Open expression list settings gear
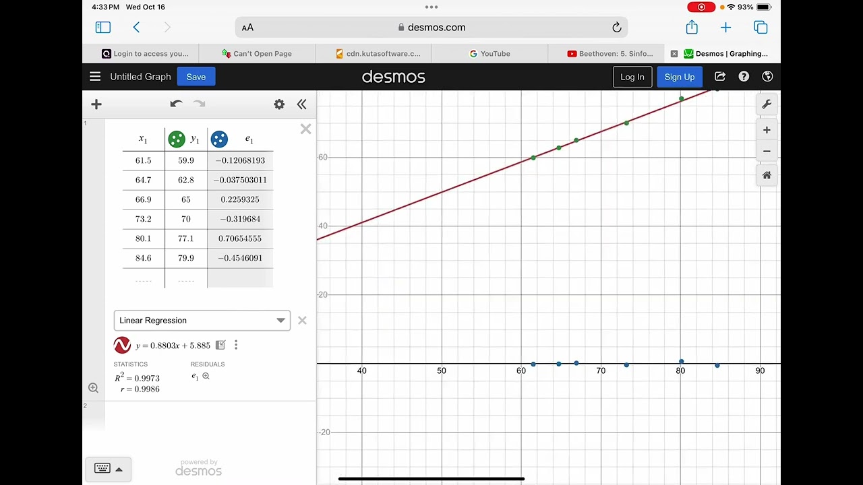This screenshot has width=863, height=485. coord(279,104)
